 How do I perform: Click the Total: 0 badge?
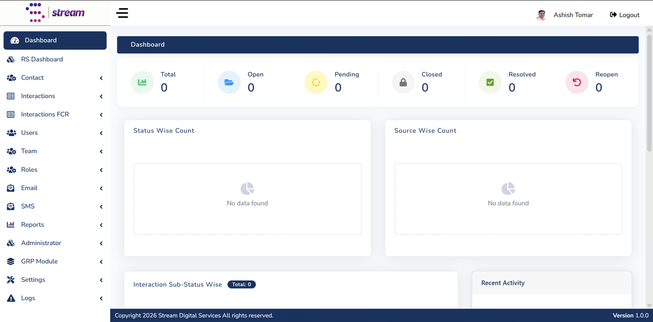[242, 285]
